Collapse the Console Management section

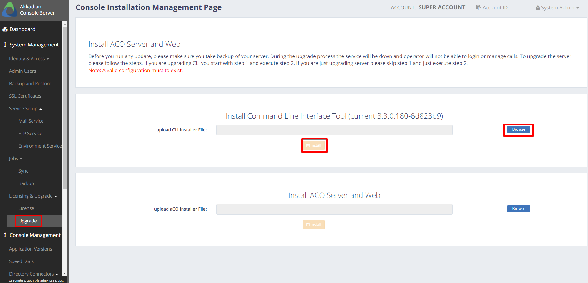click(x=35, y=235)
